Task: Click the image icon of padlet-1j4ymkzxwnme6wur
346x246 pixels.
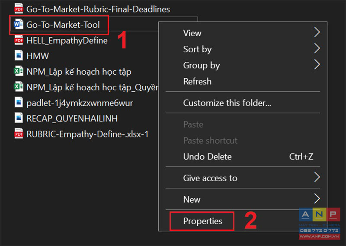Action: tap(19, 102)
